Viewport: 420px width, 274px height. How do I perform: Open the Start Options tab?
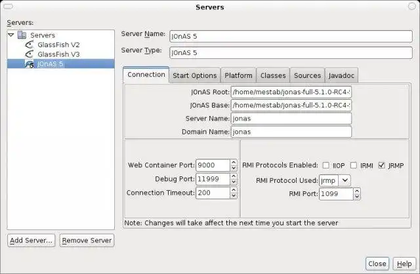(x=195, y=75)
